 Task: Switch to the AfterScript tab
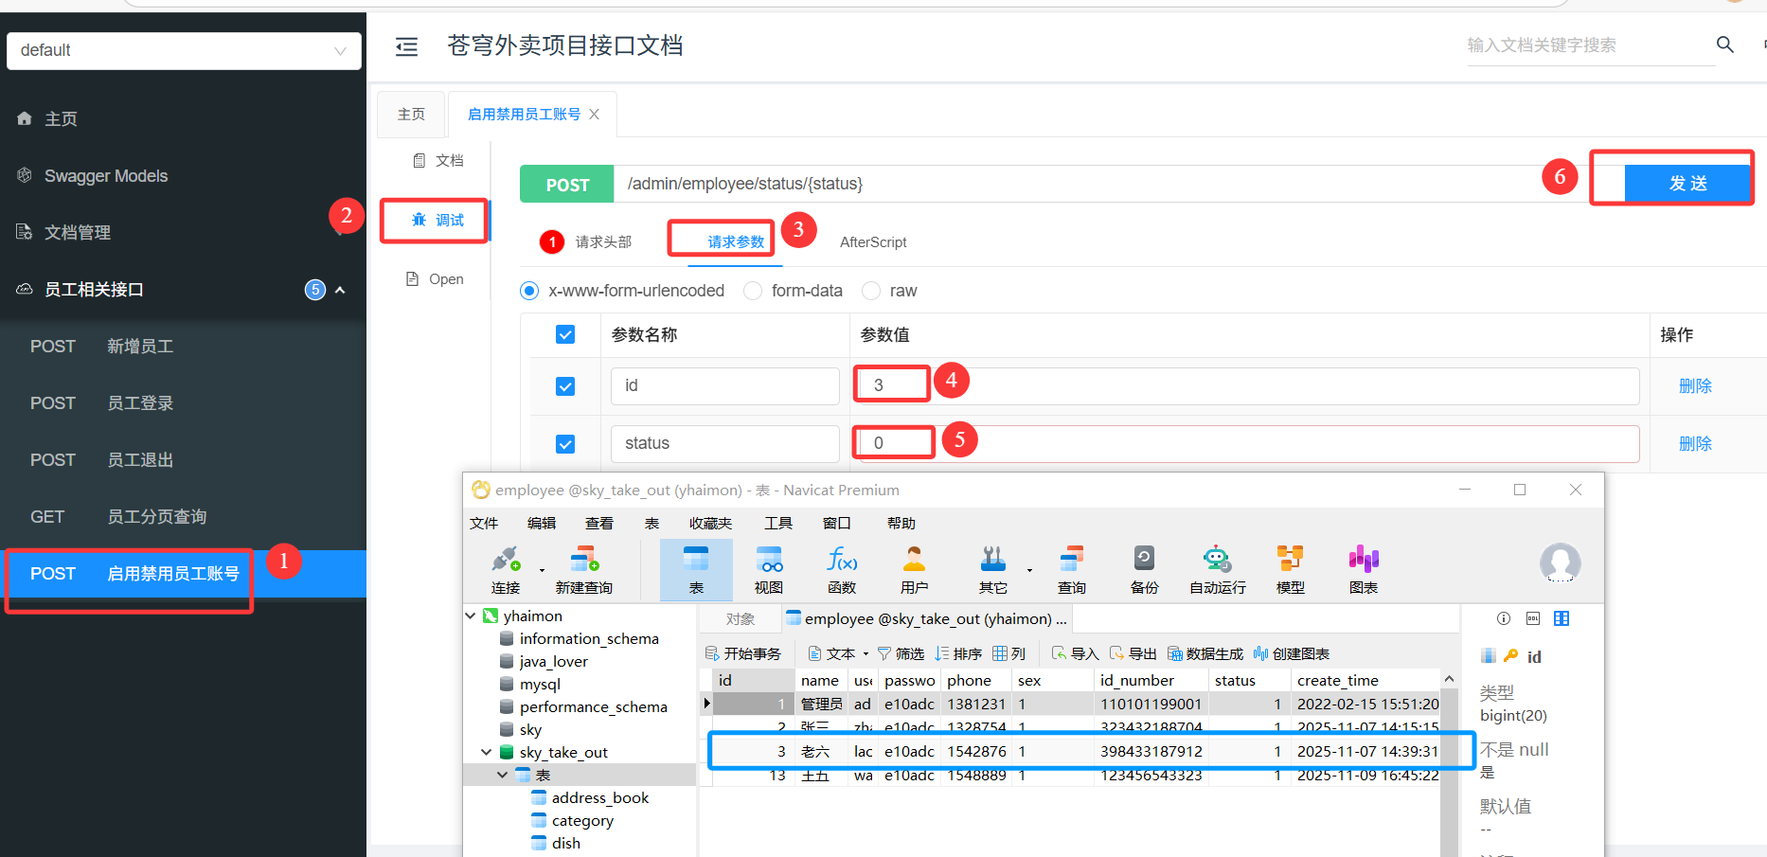point(873,242)
